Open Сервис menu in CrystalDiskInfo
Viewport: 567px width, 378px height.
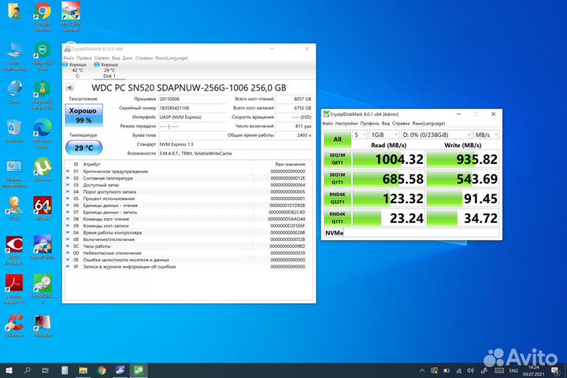tap(102, 57)
